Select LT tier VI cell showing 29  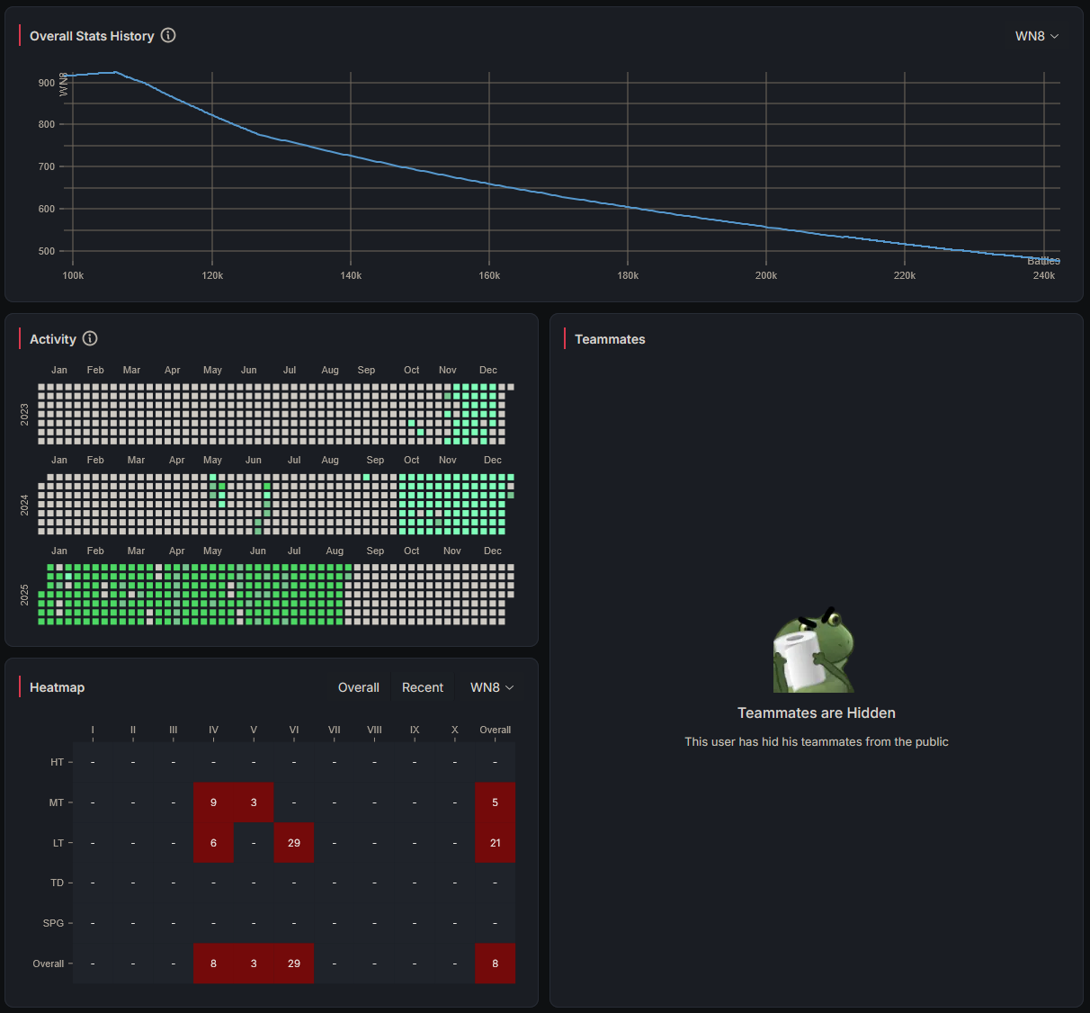pos(294,843)
